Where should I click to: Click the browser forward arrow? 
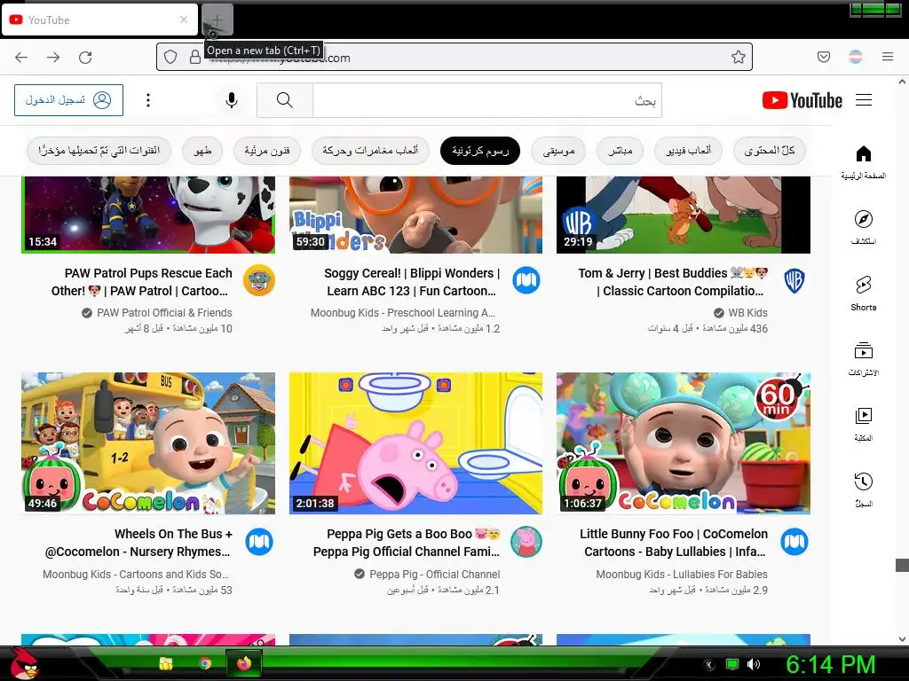coord(53,58)
